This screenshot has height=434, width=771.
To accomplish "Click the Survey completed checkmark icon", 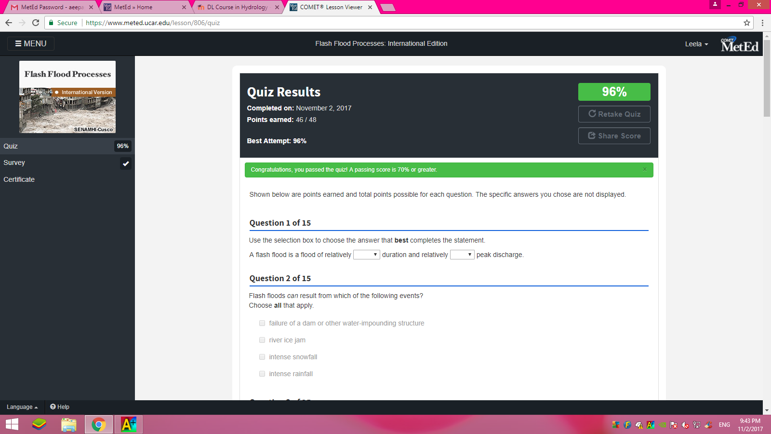I will 126,163.
